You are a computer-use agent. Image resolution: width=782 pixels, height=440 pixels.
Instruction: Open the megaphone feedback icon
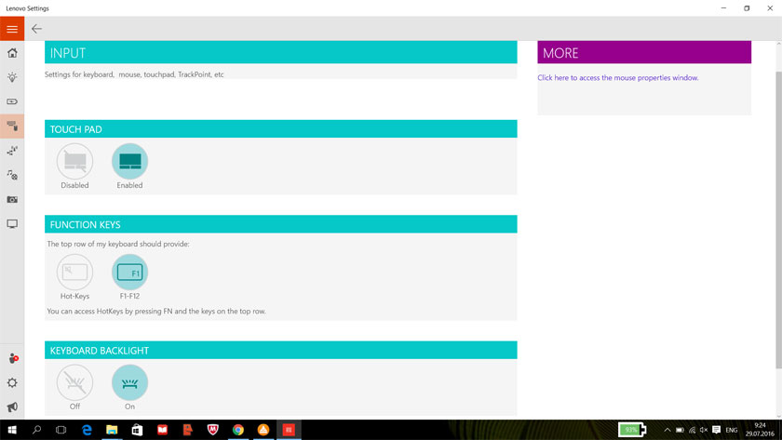[x=12, y=407]
